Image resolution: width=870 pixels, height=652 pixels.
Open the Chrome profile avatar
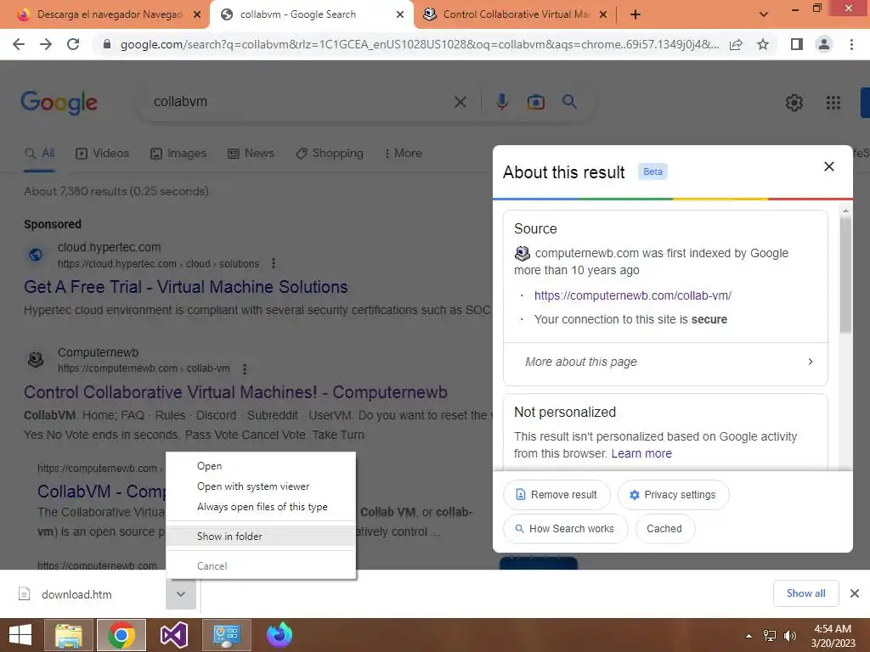(824, 44)
